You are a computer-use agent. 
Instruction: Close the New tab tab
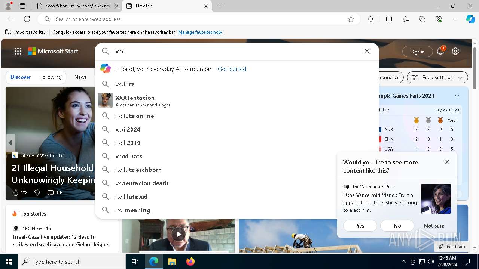click(206, 6)
